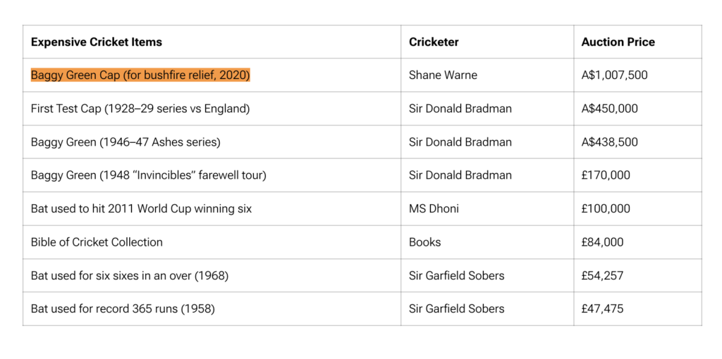Select bat used for six sixes cell
This screenshot has height=359, width=722.
click(x=130, y=276)
